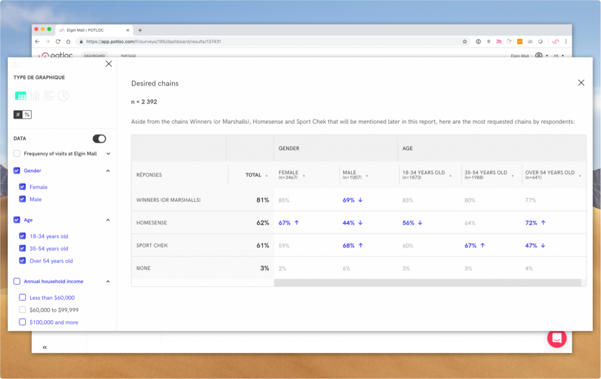
Task: Uncheck 18-34 years old checkbox
Action: [x=23, y=236]
